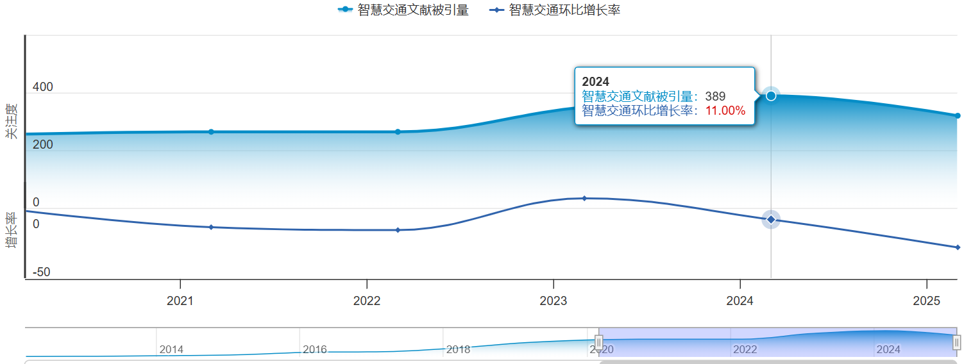Grab the right handle of range navigator
The width and height of the screenshot is (964, 364).
coord(957,343)
